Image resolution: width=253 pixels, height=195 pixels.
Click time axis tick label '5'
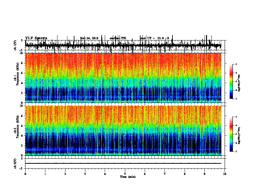tap(125, 174)
